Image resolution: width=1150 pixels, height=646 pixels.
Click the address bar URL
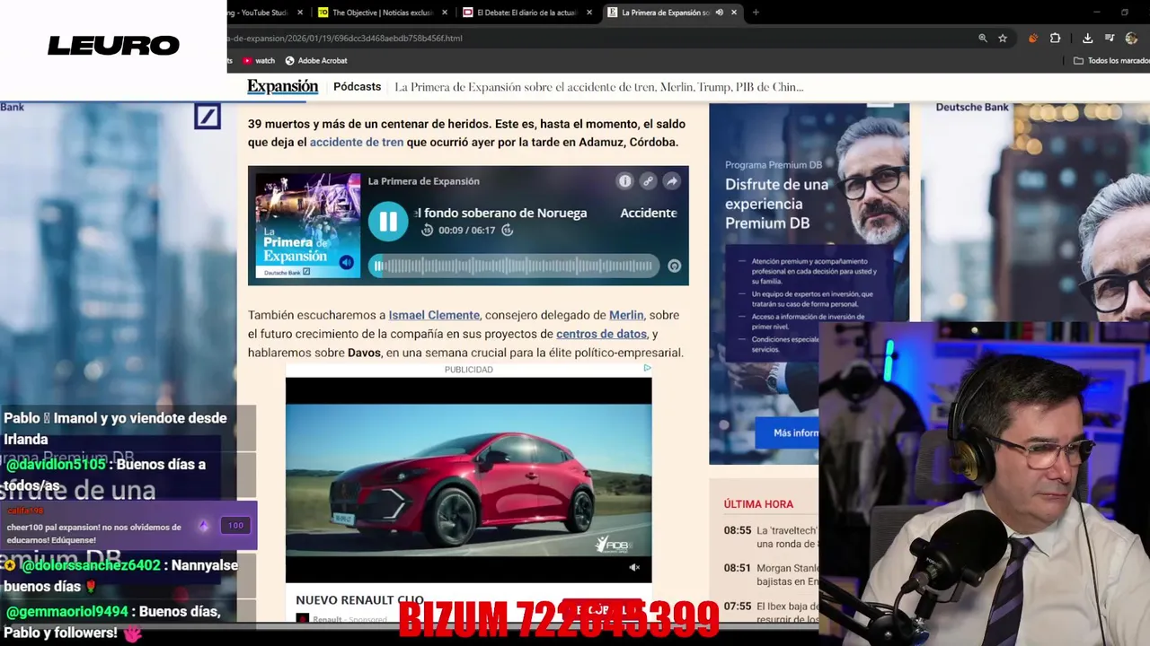(346, 39)
